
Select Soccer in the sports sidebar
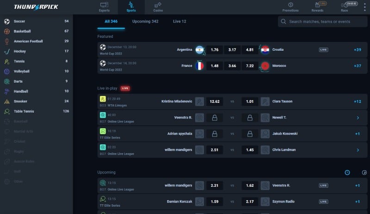37,21
